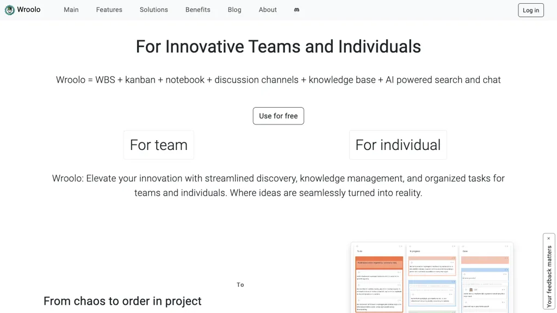
Task: Close the feedback tab with the X
Action: click(x=548, y=239)
